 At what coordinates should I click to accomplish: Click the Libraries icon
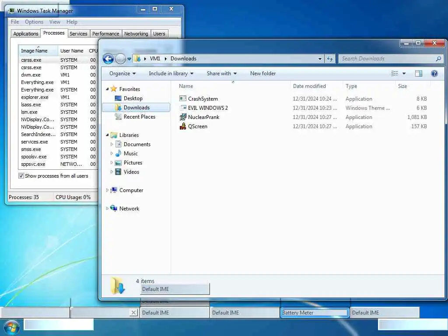point(114,135)
